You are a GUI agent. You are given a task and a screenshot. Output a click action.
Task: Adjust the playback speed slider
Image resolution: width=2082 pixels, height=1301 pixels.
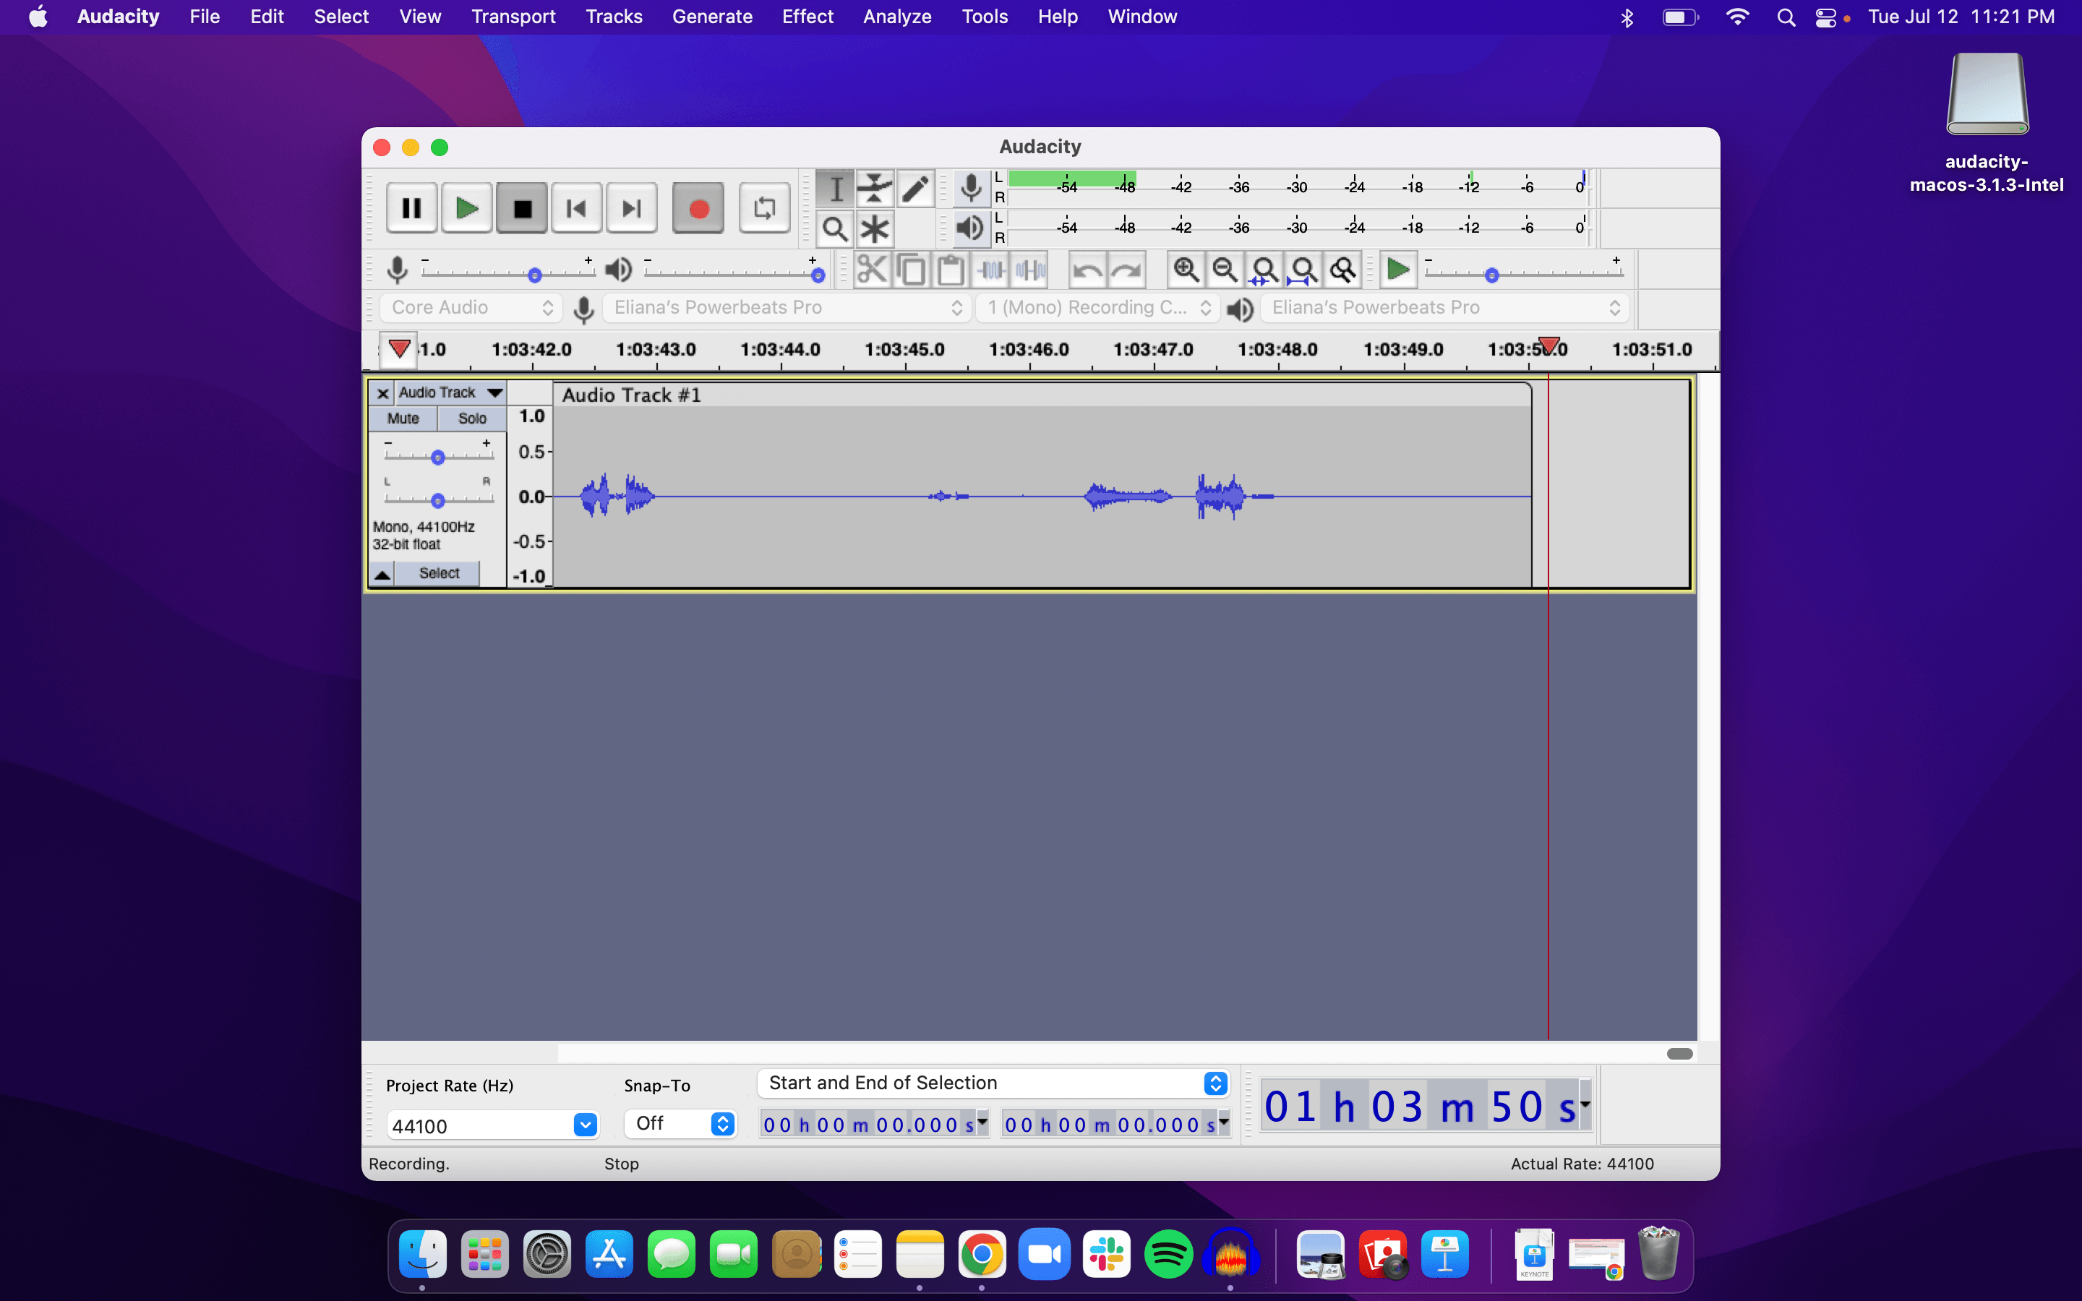coord(1492,275)
